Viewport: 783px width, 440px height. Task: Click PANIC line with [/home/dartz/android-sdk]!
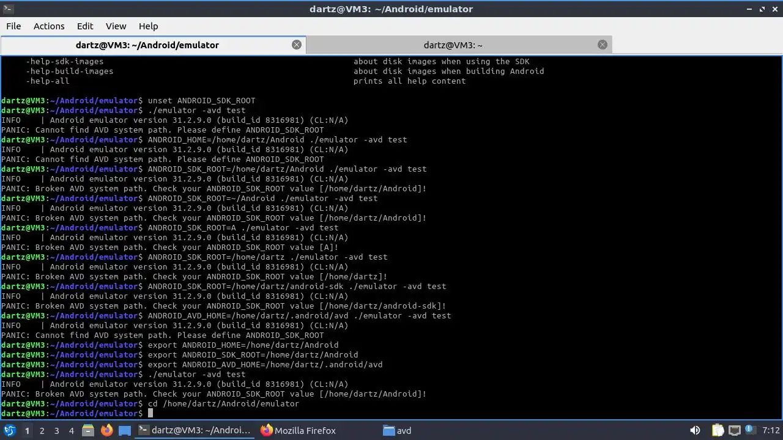coord(223,306)
